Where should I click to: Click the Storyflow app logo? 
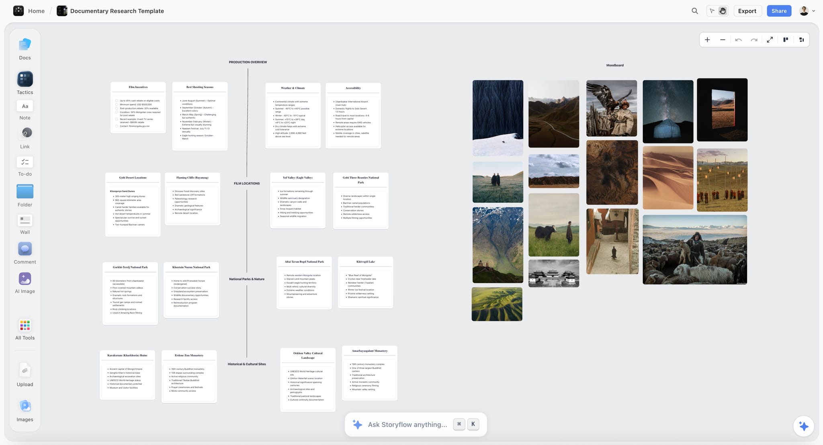(18, 11)
